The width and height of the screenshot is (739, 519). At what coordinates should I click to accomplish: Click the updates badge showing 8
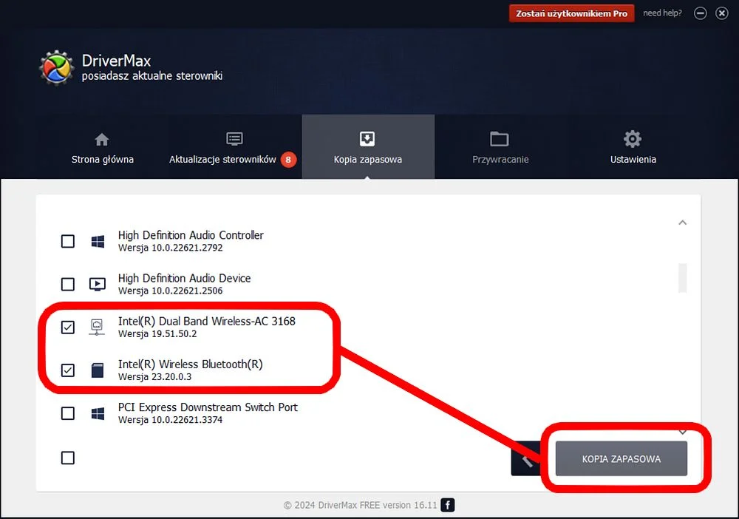tap(288, 160)
